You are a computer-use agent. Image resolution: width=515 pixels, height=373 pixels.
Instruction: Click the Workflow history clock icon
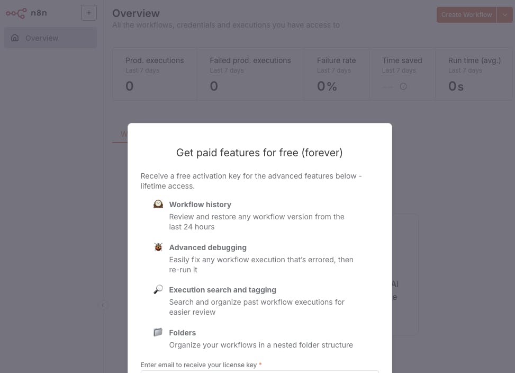pyautogui.click(x=158, y=204)
